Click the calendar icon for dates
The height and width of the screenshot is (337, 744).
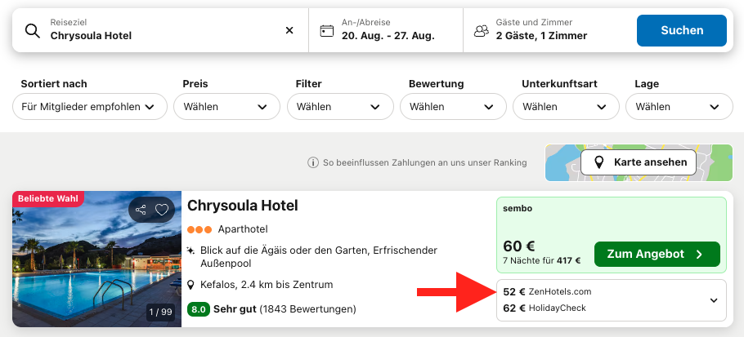[x=326, y=31]
